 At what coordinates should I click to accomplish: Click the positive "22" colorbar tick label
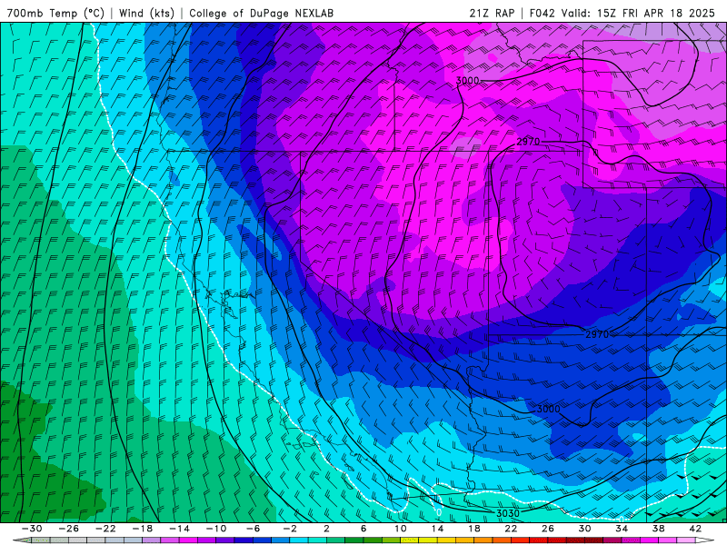coord(511,529)
